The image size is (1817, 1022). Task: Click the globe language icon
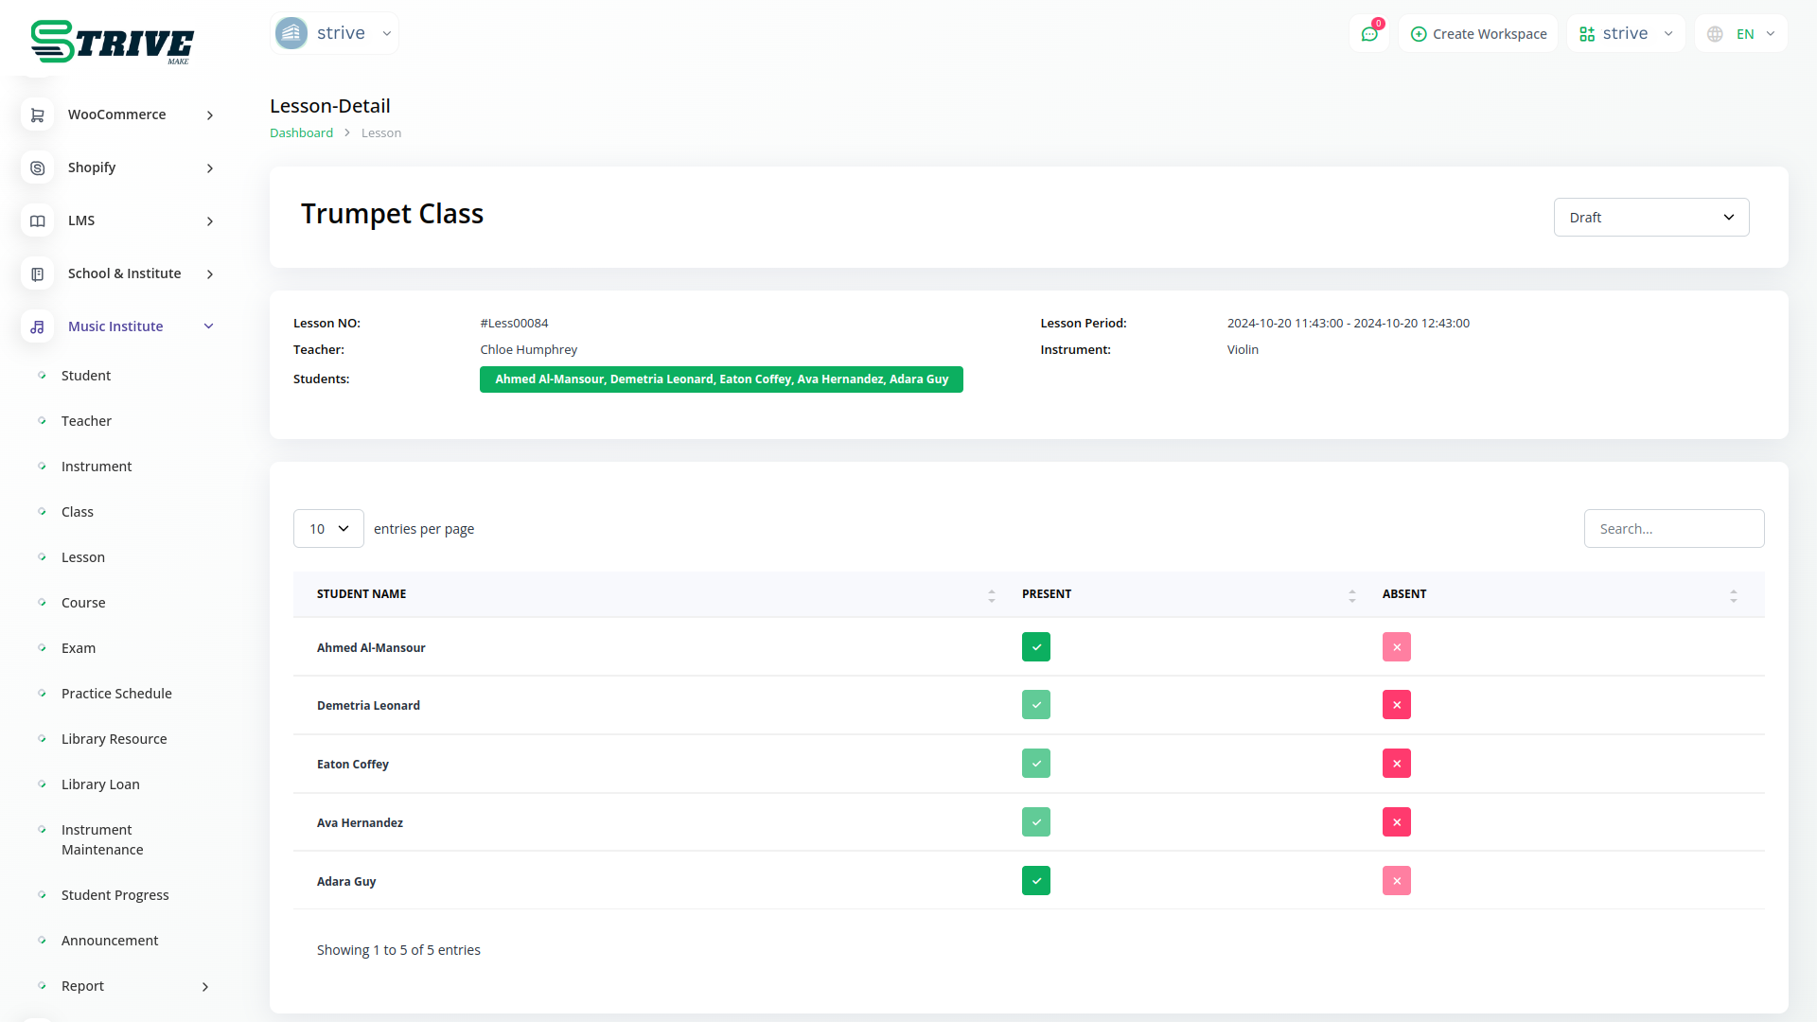pos(1715,34)
